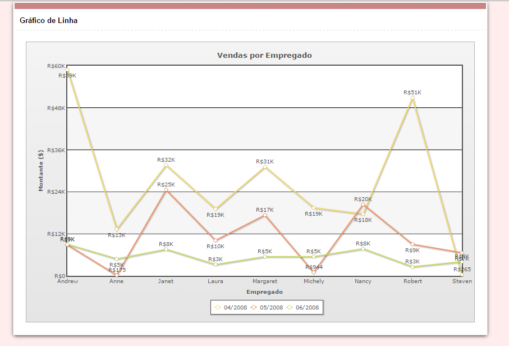509x346 pixels.
Task: Click the Andrew label on the x-axis
Action: point(67,281)
